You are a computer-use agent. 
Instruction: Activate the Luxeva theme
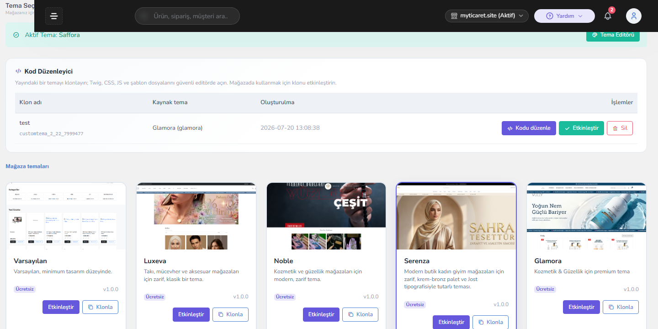pos(191,314)
